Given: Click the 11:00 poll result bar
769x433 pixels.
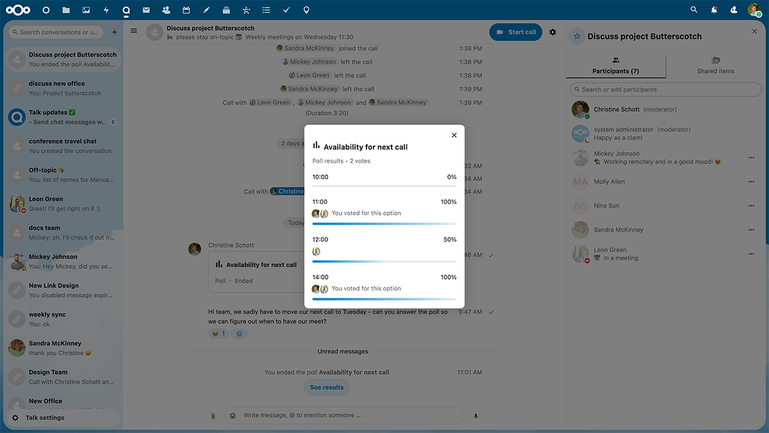Looking at the screenshot, I should tap(384, 224).
